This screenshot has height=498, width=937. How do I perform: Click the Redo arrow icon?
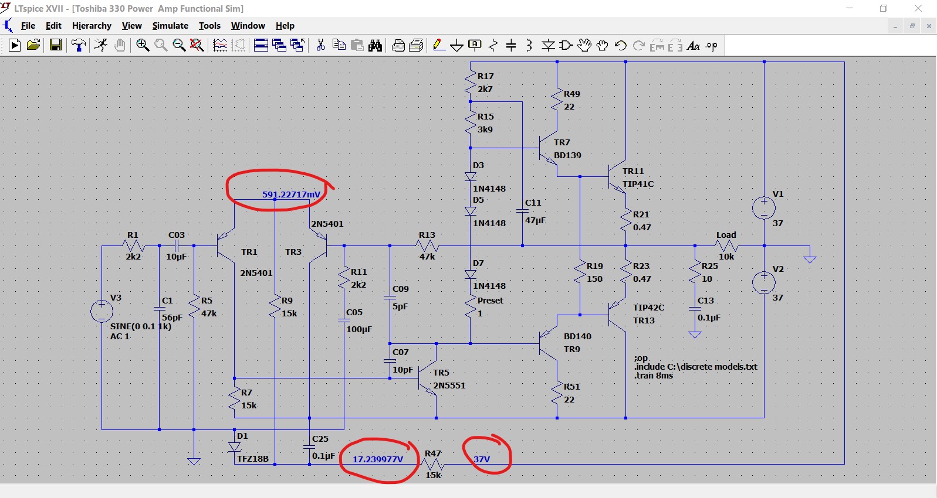pyautogui.click(x=639, y=45)
